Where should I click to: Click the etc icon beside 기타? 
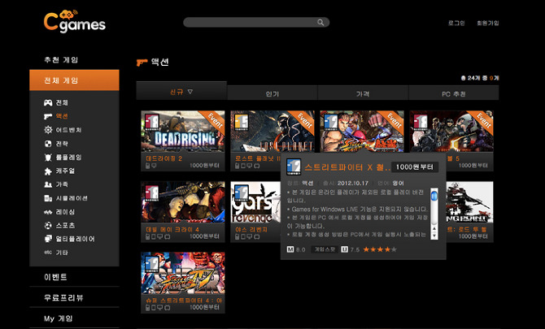click(x=48, y=253)
